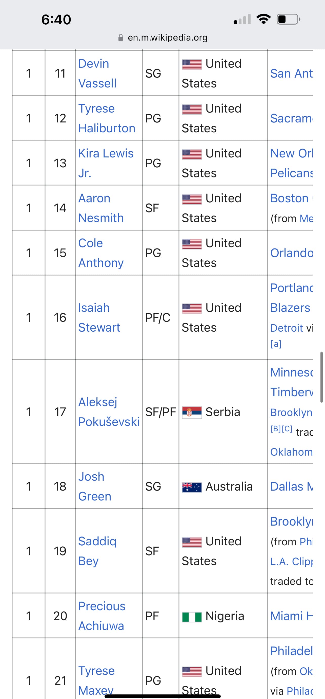The width and height of the screenshot is (325, 699).
Task: Tap the cellular signal bars icon
Action: pos(242,19)
